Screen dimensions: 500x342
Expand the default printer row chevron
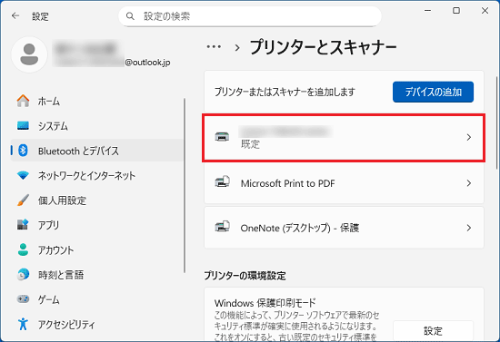(x=469, y=137)
